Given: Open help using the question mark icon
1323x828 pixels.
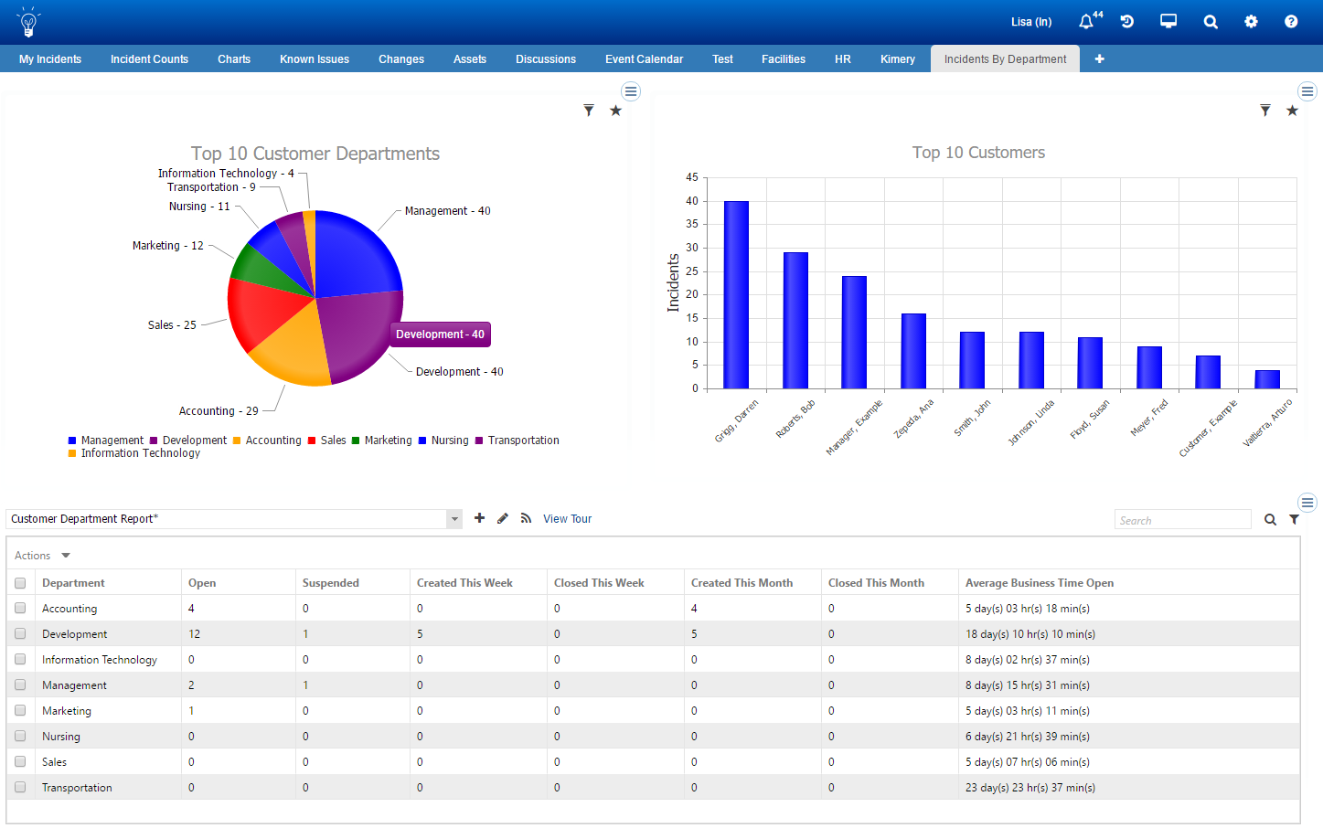Looking at the screenshot, I should (x=1290, y=21).
